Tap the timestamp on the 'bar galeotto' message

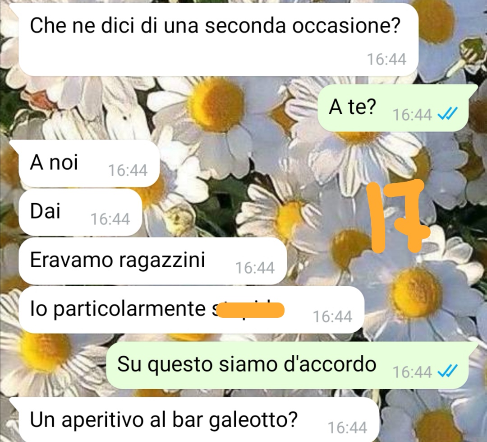[348, 427]
